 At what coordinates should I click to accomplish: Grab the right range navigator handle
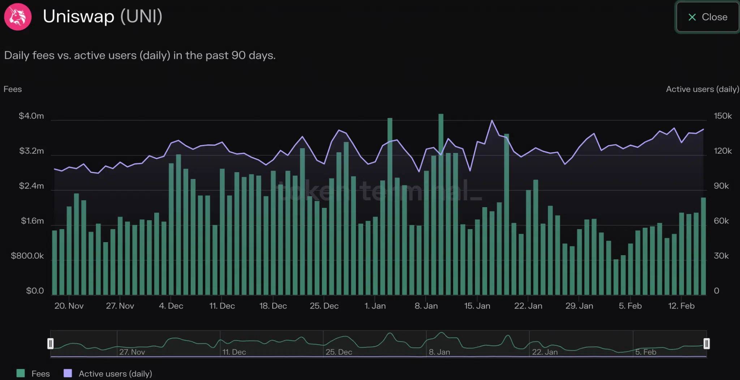[x=706, y=344]
